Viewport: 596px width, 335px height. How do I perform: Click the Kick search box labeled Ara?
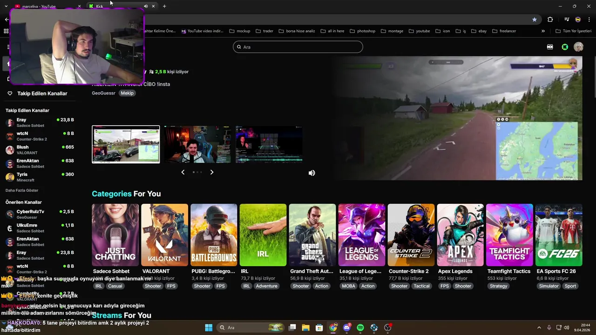pos(298,47)
